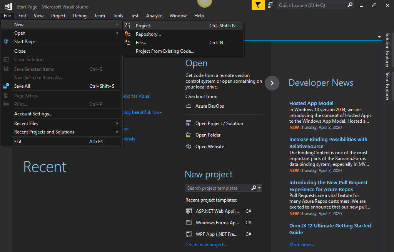Click the New File icon in submenu
This screenshot has width=394, height=252.
(x=128, y=42)
